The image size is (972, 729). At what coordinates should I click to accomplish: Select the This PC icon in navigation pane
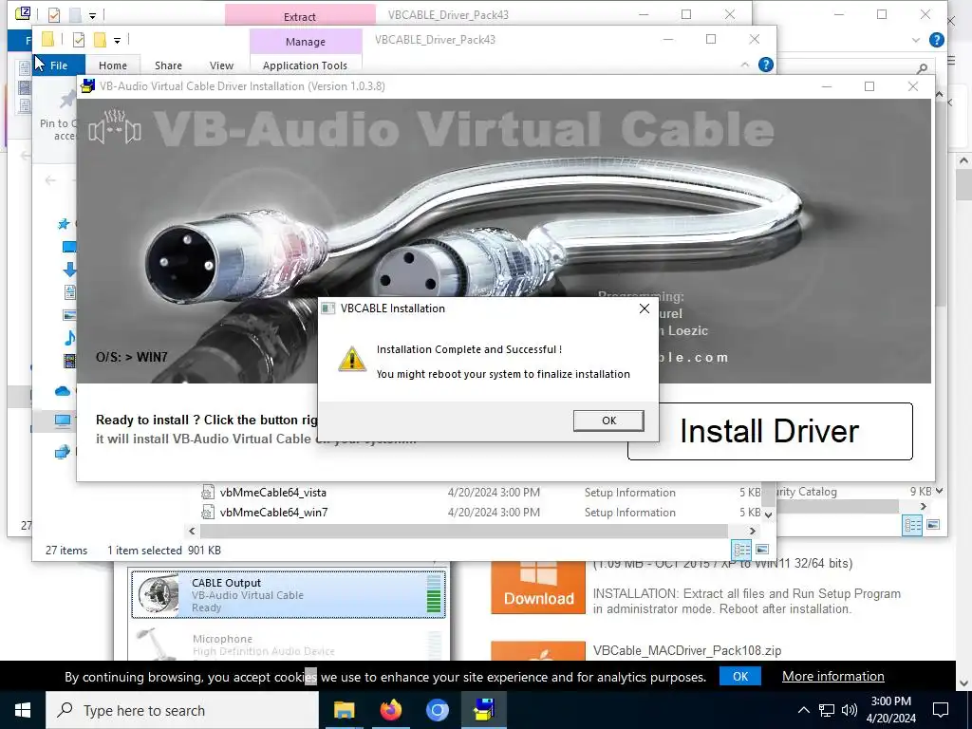coord(63,421)
